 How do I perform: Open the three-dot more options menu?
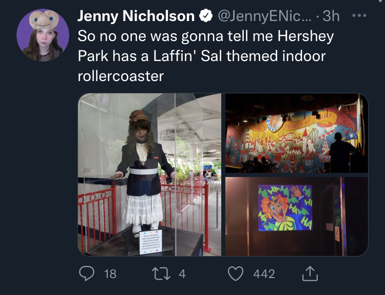(359, 15)
